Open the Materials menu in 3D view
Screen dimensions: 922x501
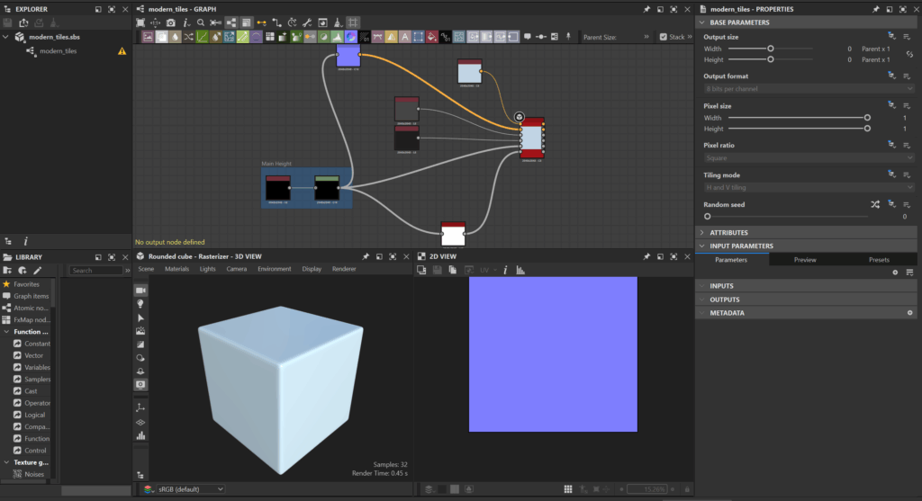[x=177, y=269]
